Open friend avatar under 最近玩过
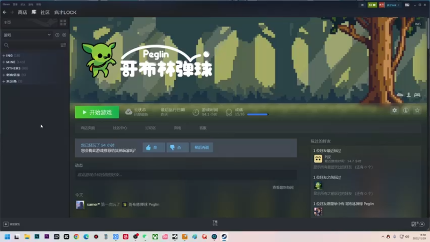This screenshot has width=430, height=242. click(318, 159)
